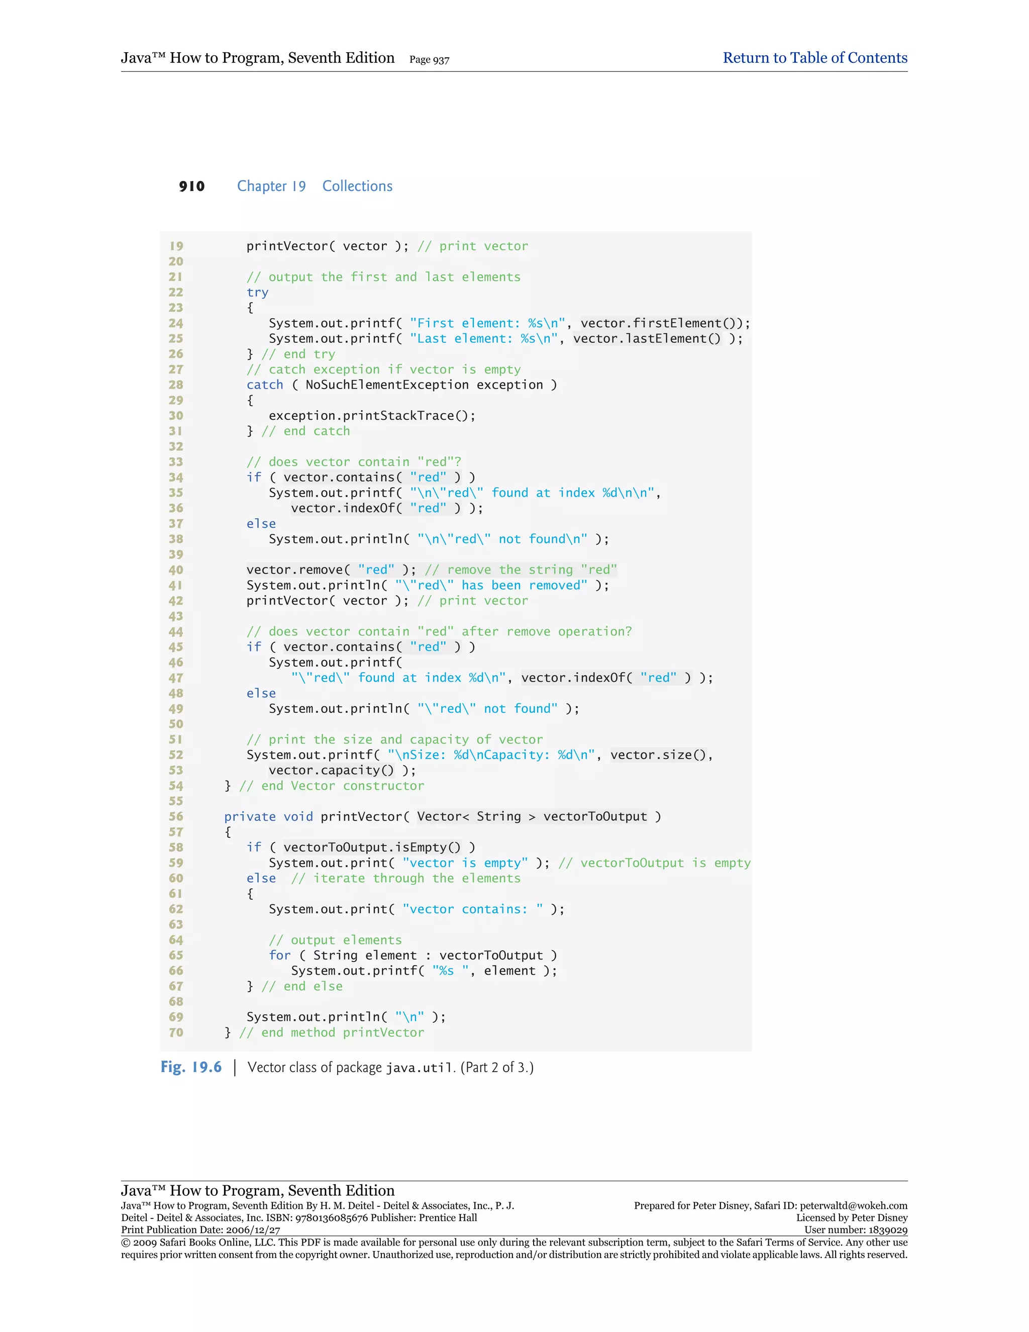Click line number 19 in the listing
The image size is (1029, 1332).
point(176,246)
